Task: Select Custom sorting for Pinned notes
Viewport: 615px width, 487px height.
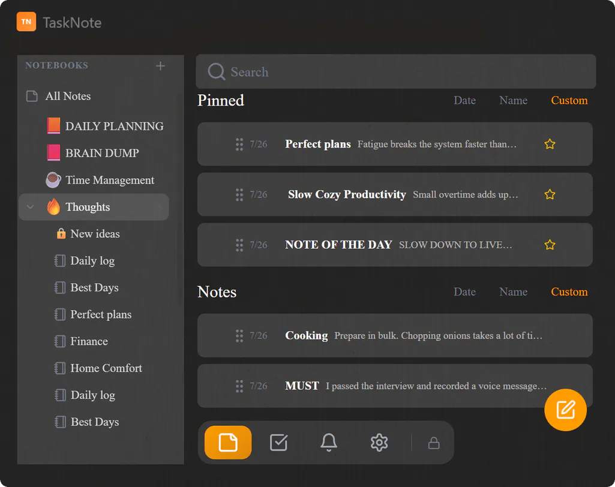Action: [569, 100]
